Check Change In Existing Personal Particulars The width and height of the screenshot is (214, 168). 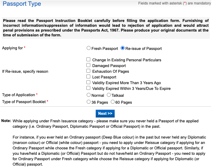pos(88,60)
